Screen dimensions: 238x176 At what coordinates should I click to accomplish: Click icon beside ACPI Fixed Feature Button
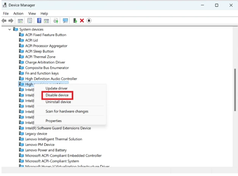click(21, 35)
